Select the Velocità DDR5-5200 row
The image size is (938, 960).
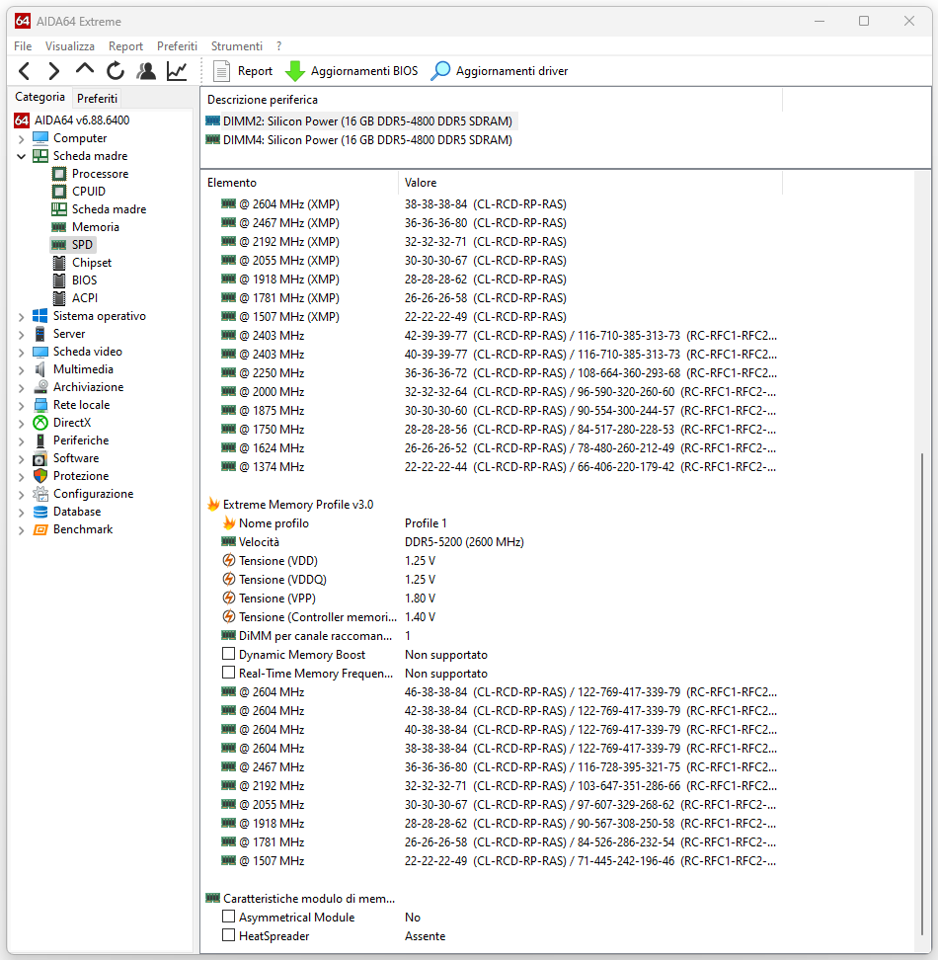[x=373, y=542]
